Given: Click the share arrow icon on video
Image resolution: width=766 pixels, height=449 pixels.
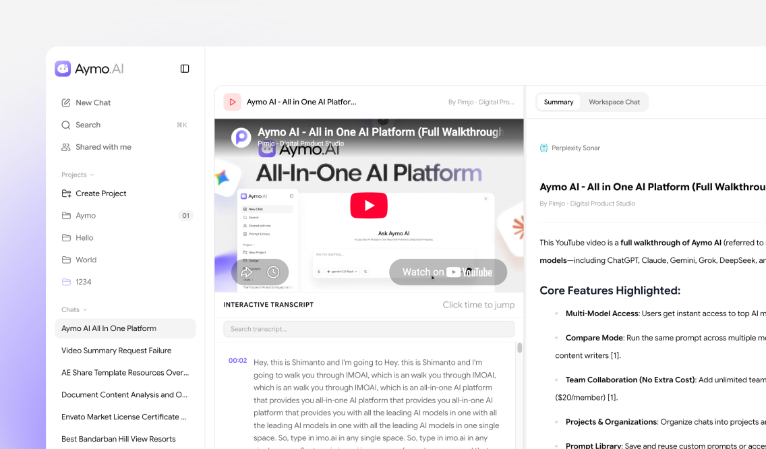Looking at the screenshot, I should [x=247, y=272].
